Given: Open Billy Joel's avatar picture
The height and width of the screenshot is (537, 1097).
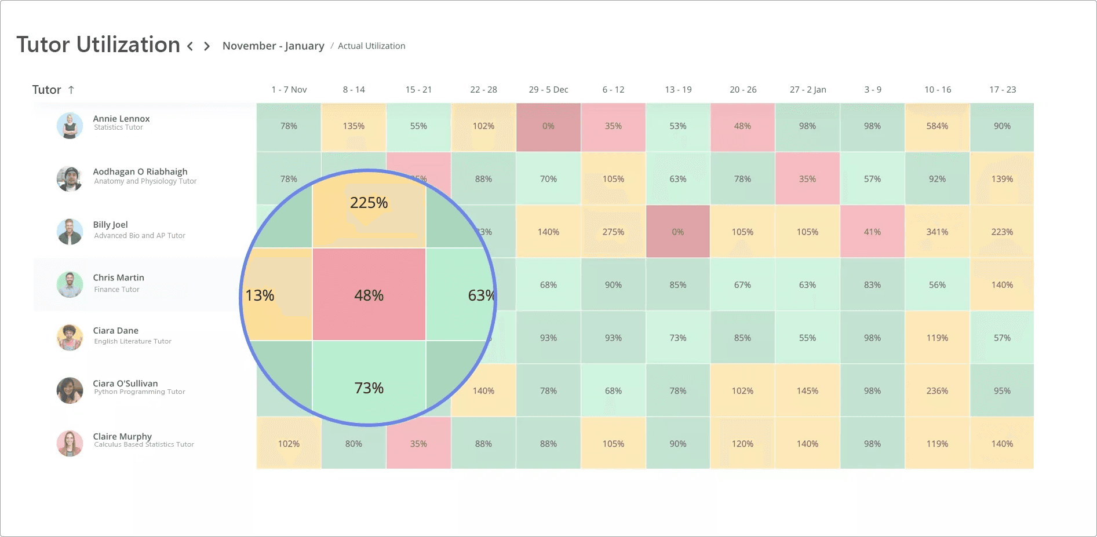Looking at the screenshot, I should click(x=70, y=232).
